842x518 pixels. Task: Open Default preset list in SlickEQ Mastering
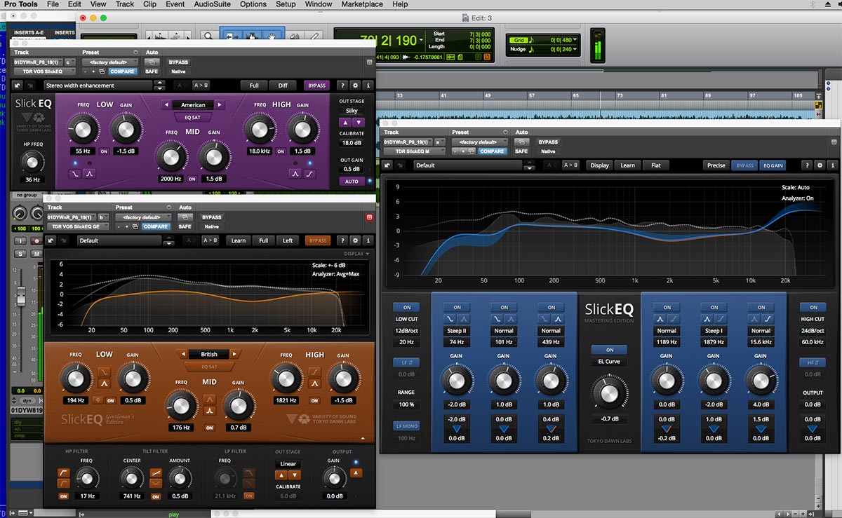(469, 165)
